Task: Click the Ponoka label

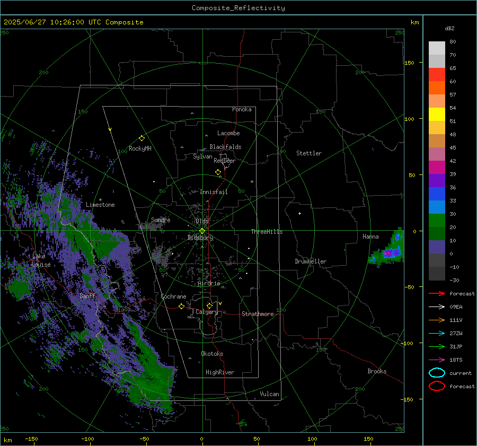Action: pyautogui.click(x=242, y=109)
